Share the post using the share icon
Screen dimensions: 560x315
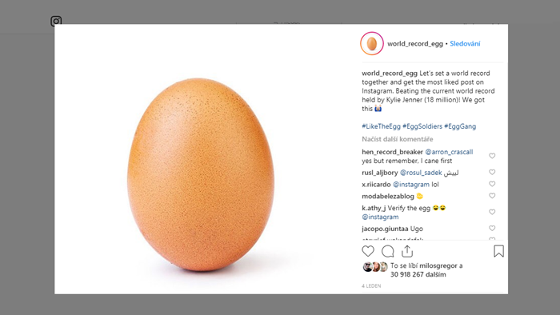407,251
